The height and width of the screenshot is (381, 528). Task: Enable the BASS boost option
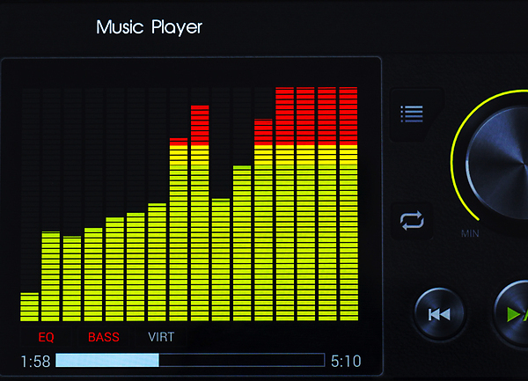click(104, 337)
